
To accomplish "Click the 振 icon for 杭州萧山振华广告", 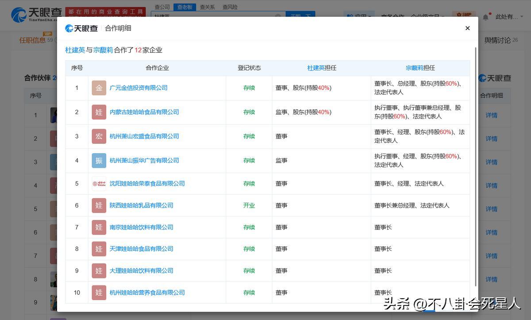I will [99, 160].
